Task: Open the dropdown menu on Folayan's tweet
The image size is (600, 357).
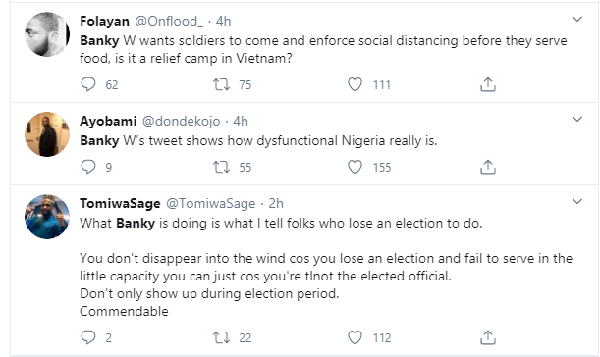Action: 577,19
